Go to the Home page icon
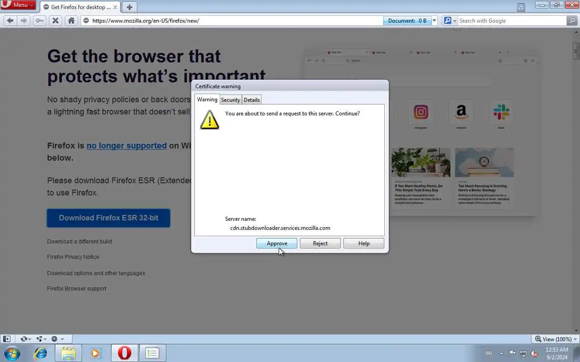 pyautogui.click(x=71, y=21)
